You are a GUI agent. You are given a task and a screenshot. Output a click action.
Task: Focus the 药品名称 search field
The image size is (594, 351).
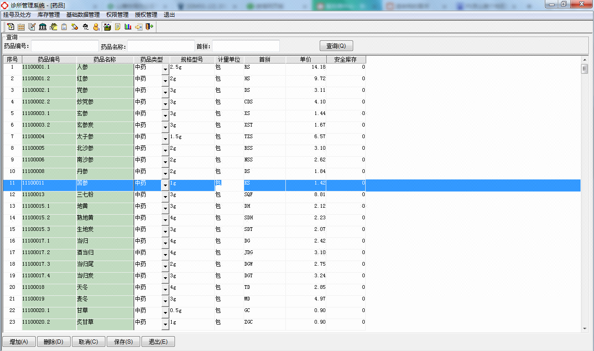pos(161,46)
